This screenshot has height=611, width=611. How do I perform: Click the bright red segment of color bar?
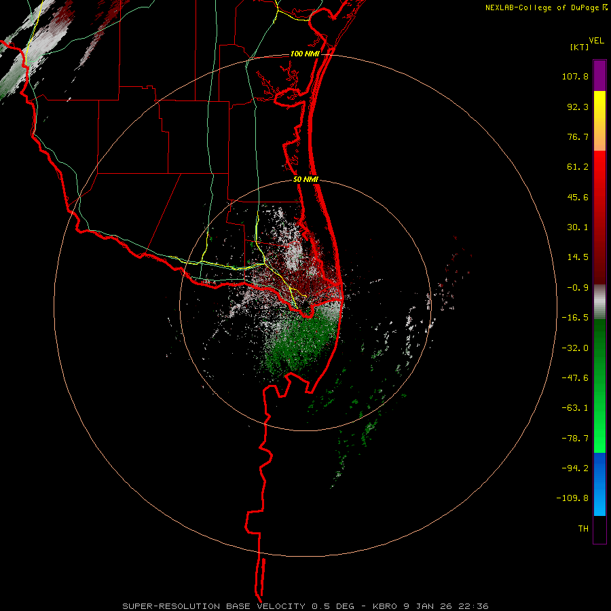[x=599, y=218]
